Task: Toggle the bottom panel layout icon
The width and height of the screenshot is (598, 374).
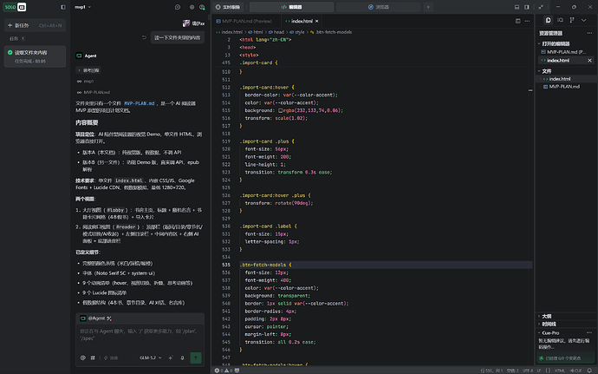Action: click(x=517, y=7)
